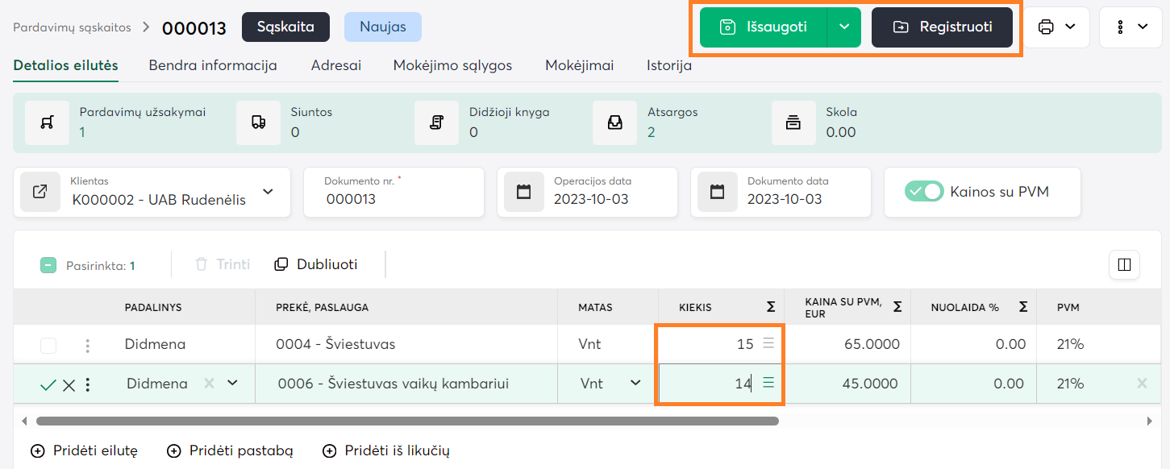
Task: Click the column layout settings icon
Action: [1124, 264]
